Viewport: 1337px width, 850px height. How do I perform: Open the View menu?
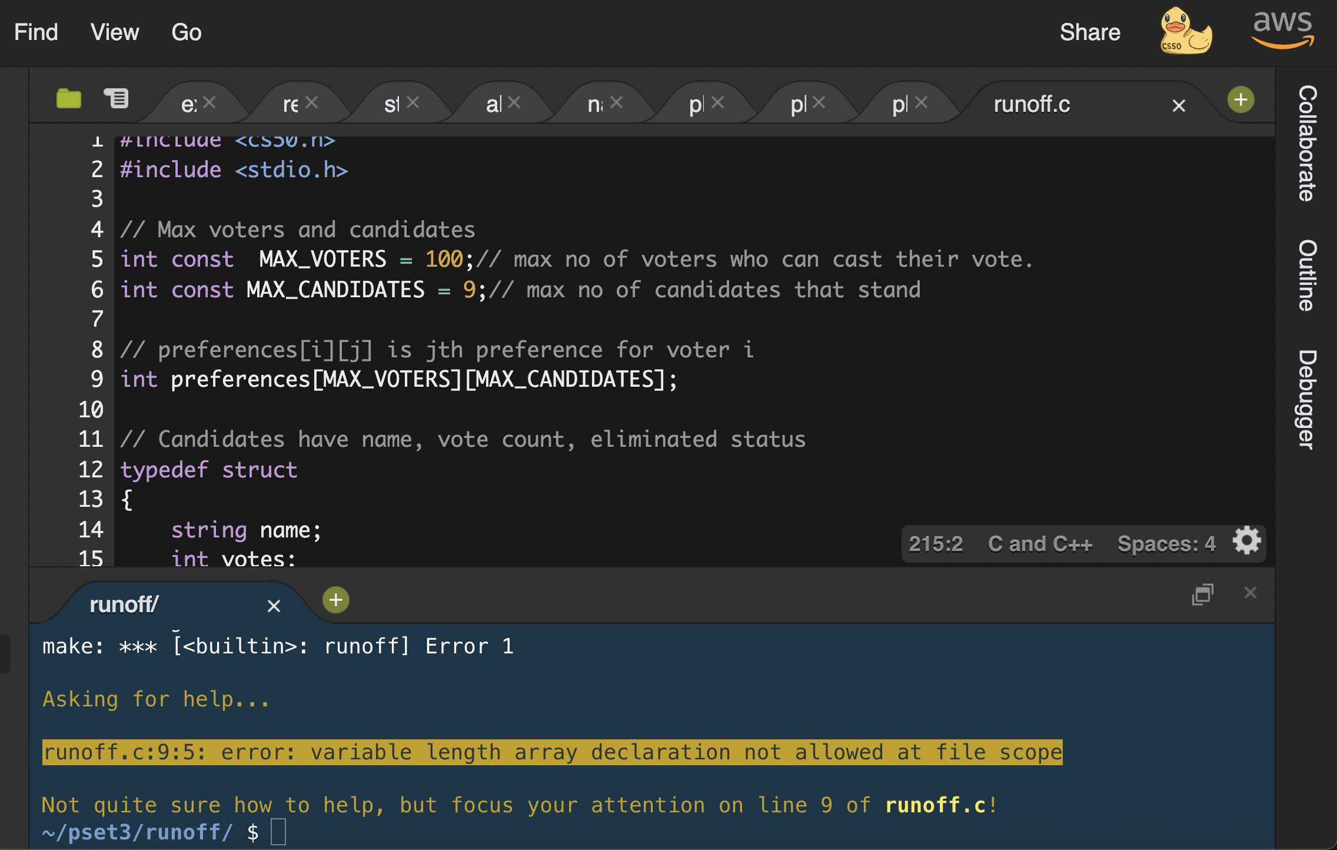(x=115, y=32)
